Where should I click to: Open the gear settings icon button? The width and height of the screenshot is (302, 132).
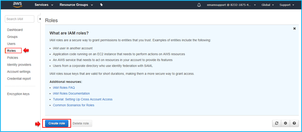coord(285,123)
